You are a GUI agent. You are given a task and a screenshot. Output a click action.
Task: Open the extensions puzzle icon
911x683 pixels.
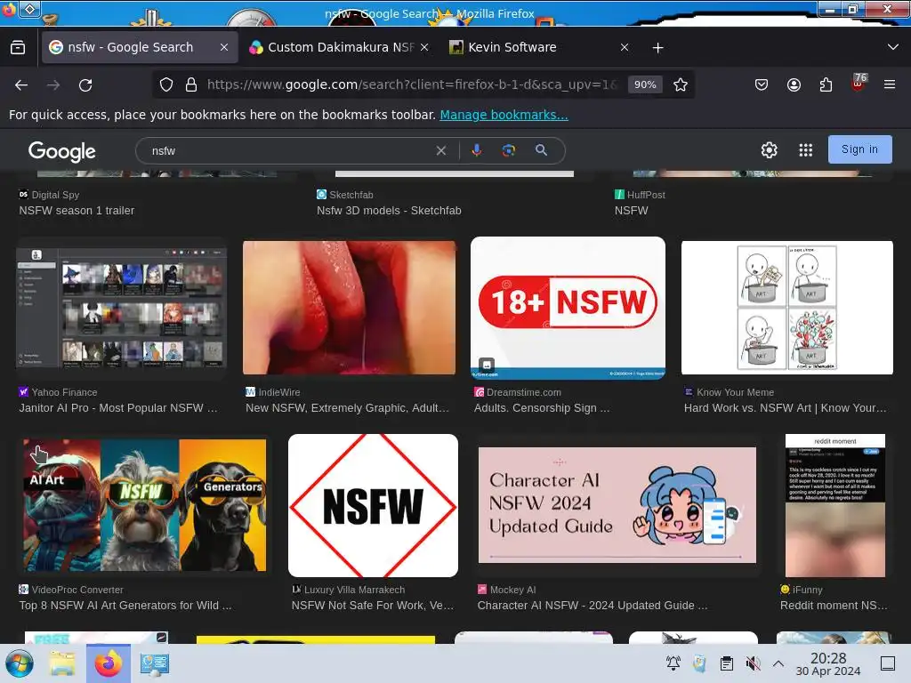826,84
